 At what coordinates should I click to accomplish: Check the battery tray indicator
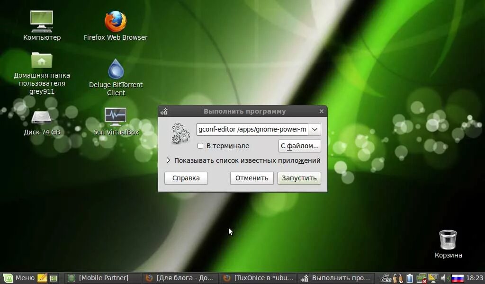[410, 278]
